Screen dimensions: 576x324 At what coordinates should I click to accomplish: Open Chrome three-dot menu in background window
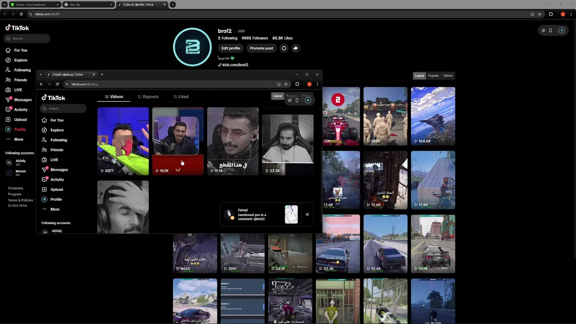point(571,14)
